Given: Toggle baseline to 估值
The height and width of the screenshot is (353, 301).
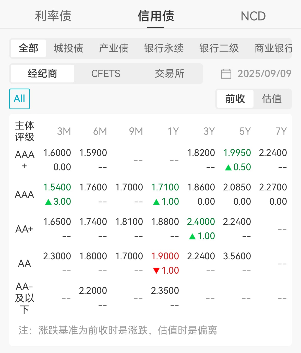Looking at the screenshot, I should [x=272, y=99].
